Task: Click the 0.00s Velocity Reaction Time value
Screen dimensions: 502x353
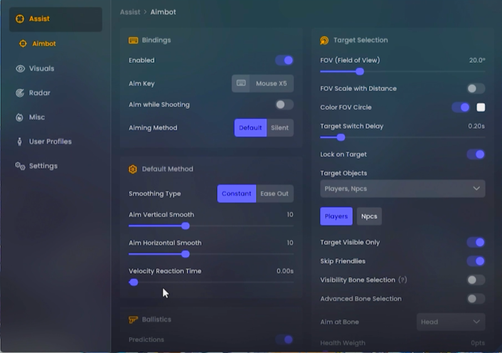Action: 285,271
